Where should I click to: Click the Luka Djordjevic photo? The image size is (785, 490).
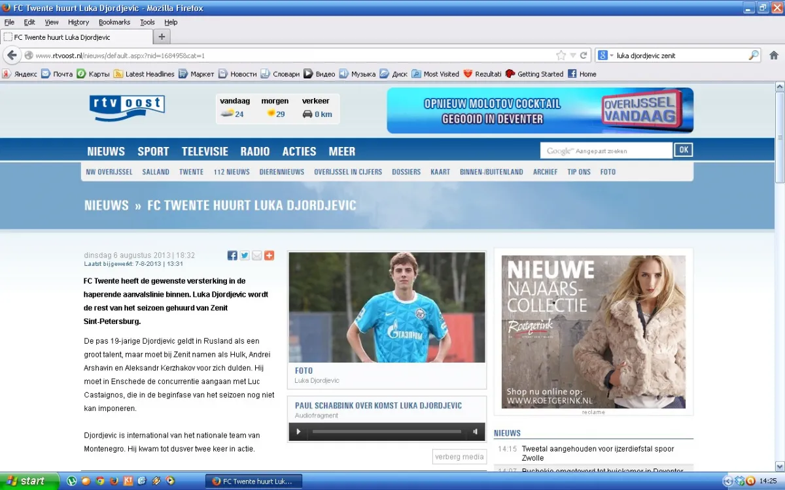coord(387,307)
